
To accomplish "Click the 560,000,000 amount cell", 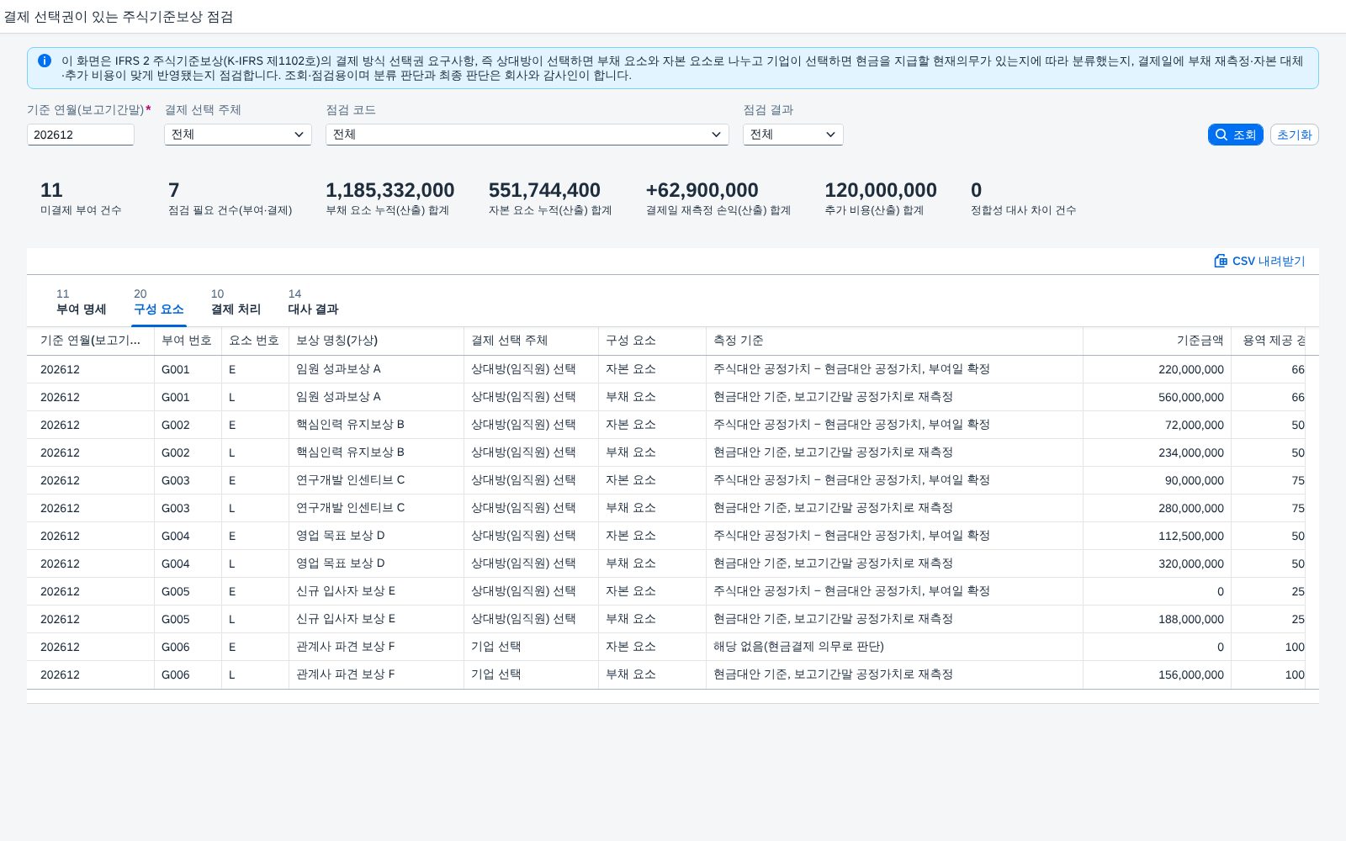I will click(1157, 397).
